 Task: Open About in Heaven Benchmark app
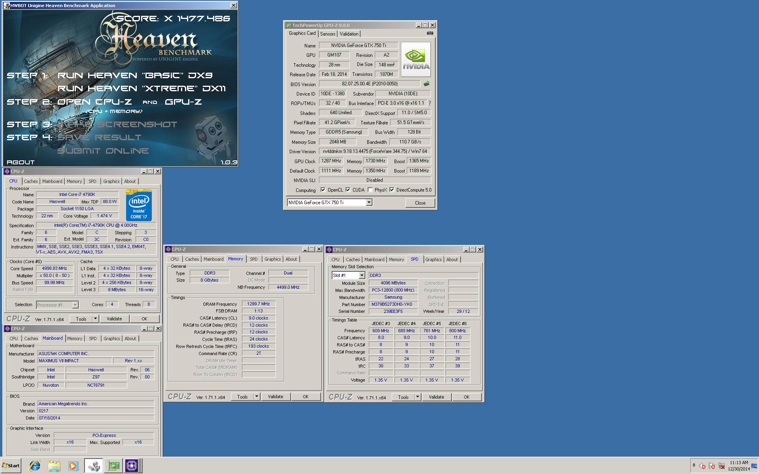point(21,162)
